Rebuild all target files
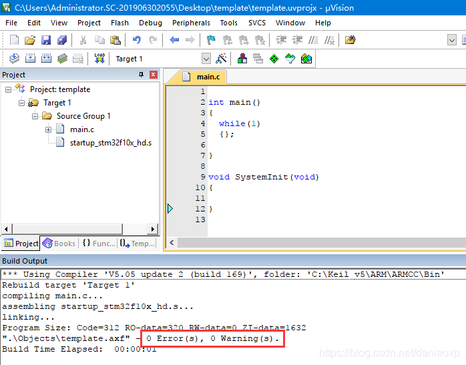This screenshot has width=466, height=365. (46, 59)
